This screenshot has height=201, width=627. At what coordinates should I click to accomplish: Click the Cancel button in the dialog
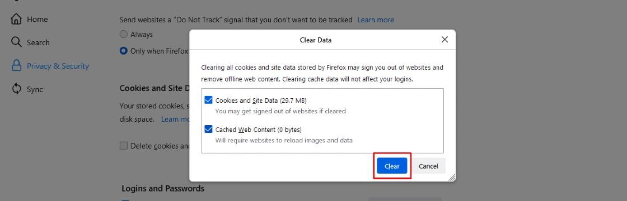[429, 166]
